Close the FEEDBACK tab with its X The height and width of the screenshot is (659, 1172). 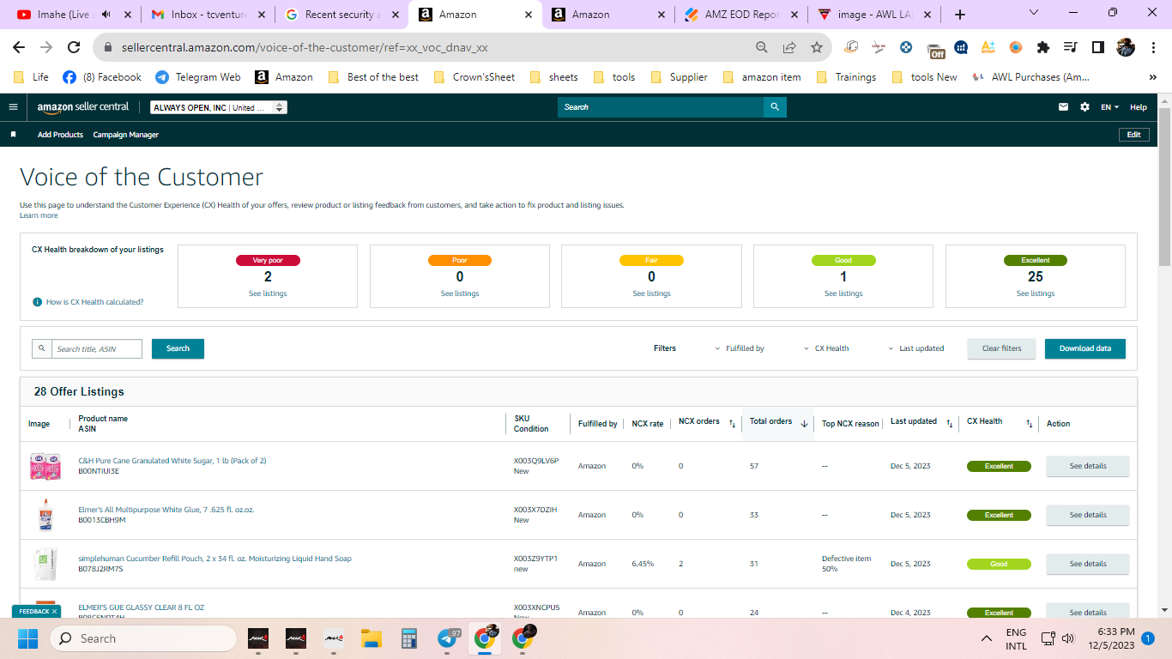coord(54,612)
